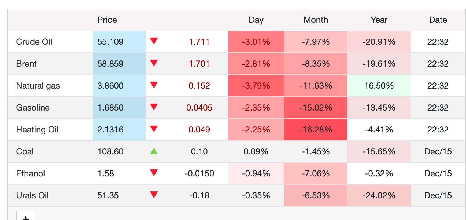Click the Urals Oil red down arrow

tap(154, 195)
